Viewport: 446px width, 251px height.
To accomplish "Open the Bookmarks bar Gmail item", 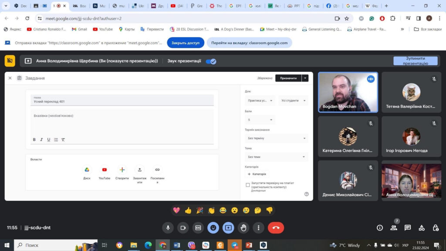I will pyautogui.click(x=79, y=29).
